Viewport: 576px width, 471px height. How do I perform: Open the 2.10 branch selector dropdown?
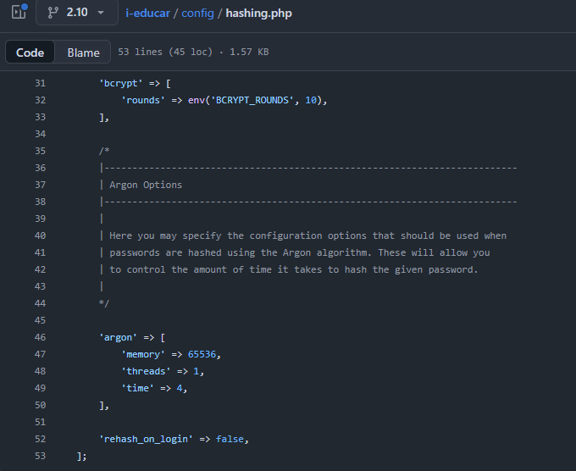coord(77,13)
